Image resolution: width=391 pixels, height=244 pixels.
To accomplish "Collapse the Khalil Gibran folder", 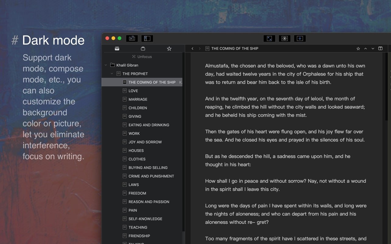I will [x=106, y=65].
